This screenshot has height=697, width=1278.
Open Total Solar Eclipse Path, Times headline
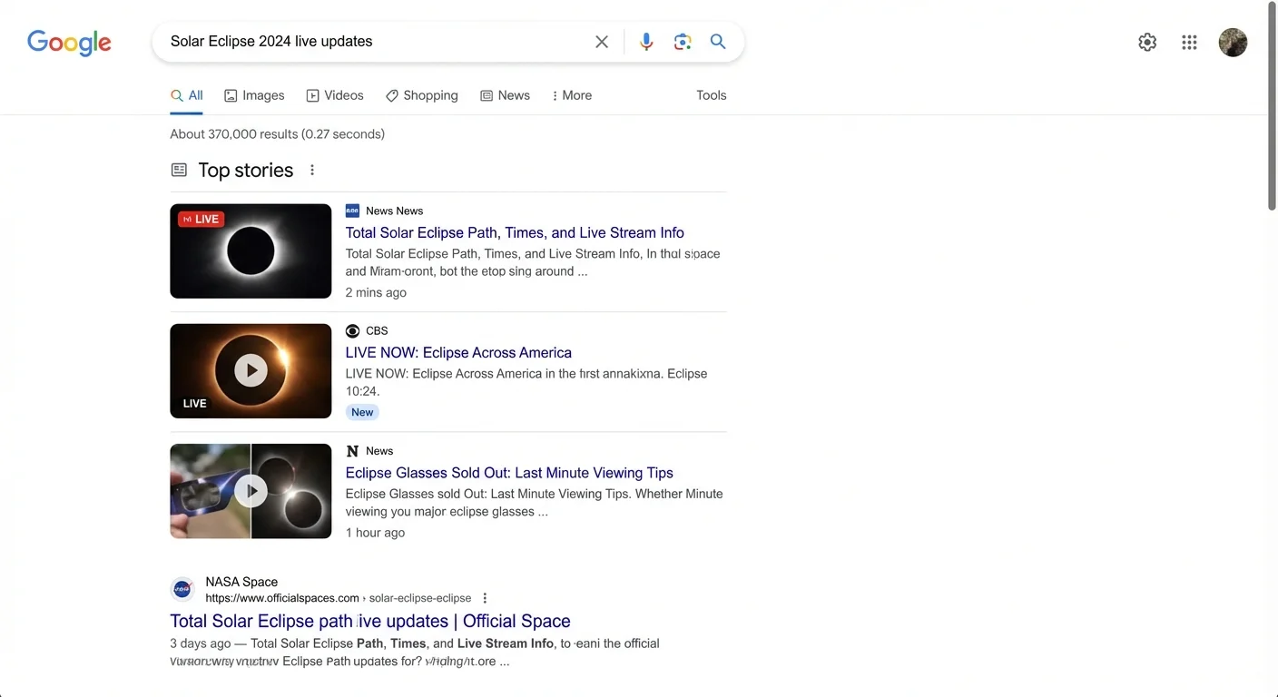coord(515,232)
